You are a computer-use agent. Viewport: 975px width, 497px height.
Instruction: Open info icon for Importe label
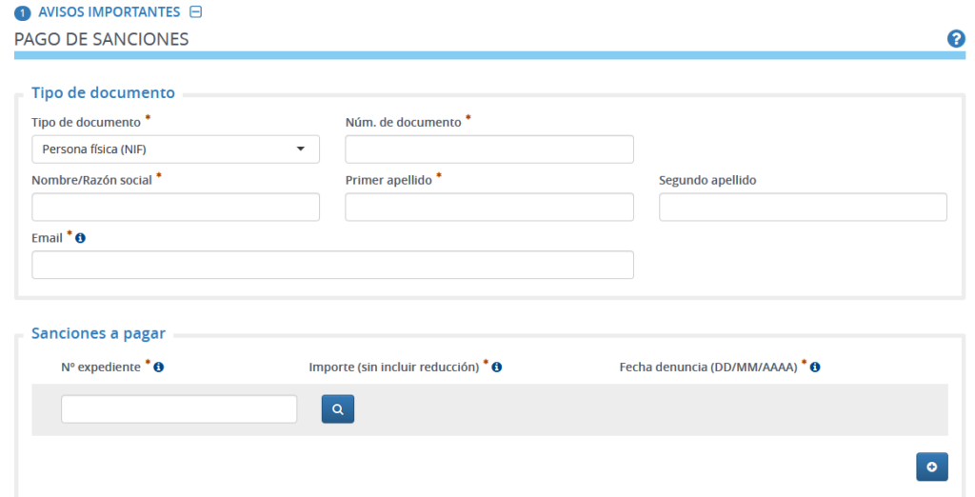(497, 367)
